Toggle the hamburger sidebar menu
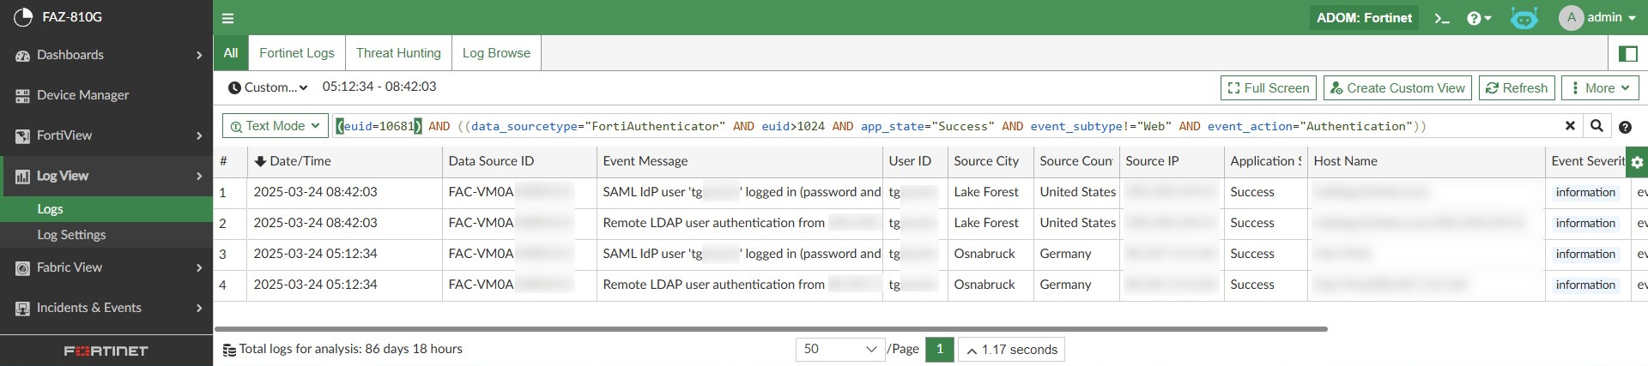 (x=227, y=18)
